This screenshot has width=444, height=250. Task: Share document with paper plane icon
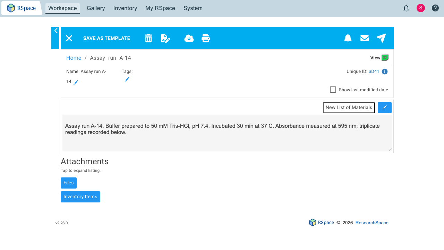tap(381, 38)
